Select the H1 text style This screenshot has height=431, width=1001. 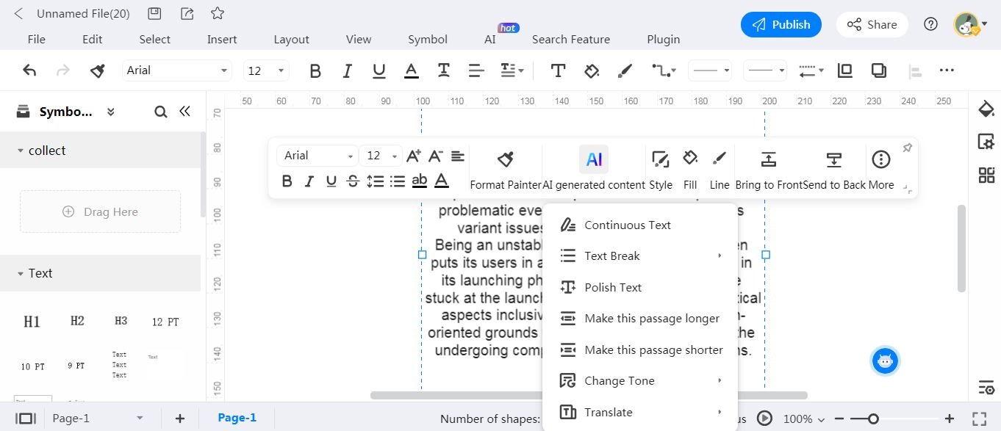[32, 322]
